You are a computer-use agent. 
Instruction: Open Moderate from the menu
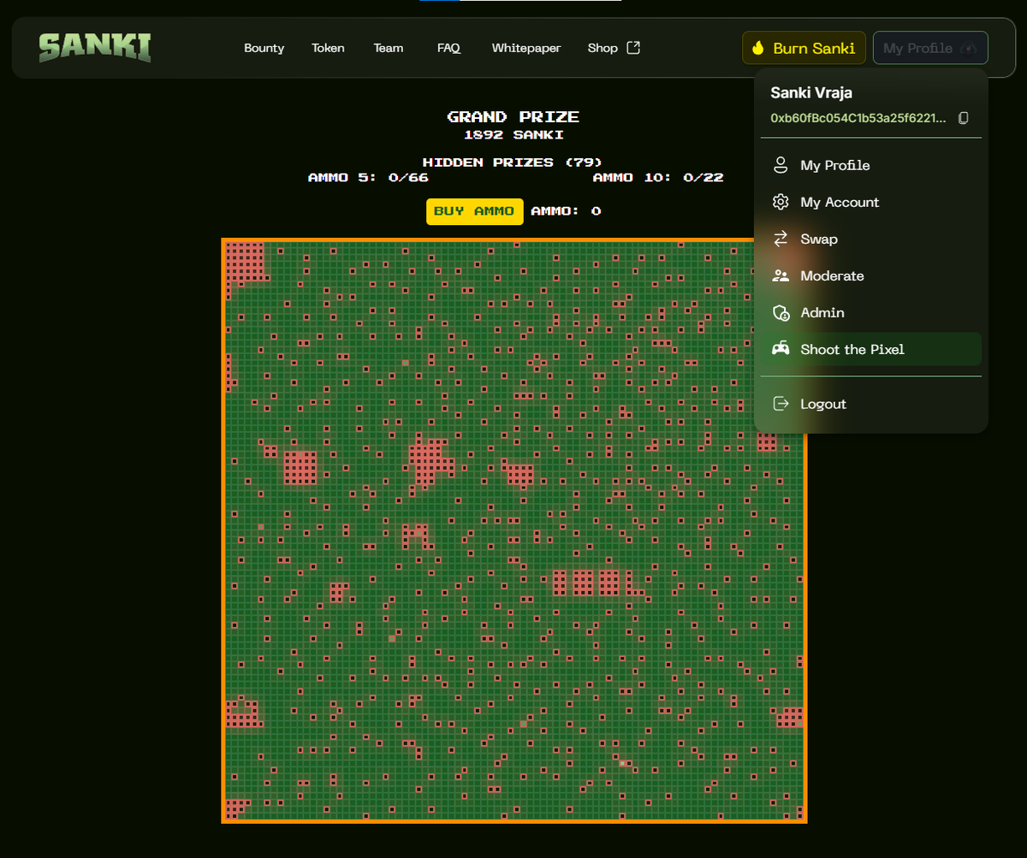871,275
